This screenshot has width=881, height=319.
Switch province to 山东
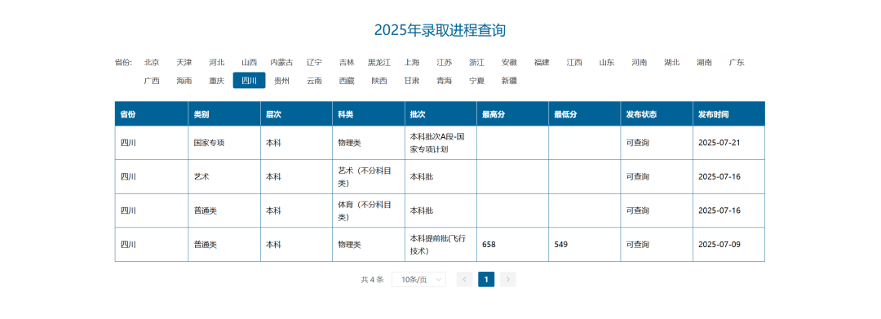tap(607, 62)
